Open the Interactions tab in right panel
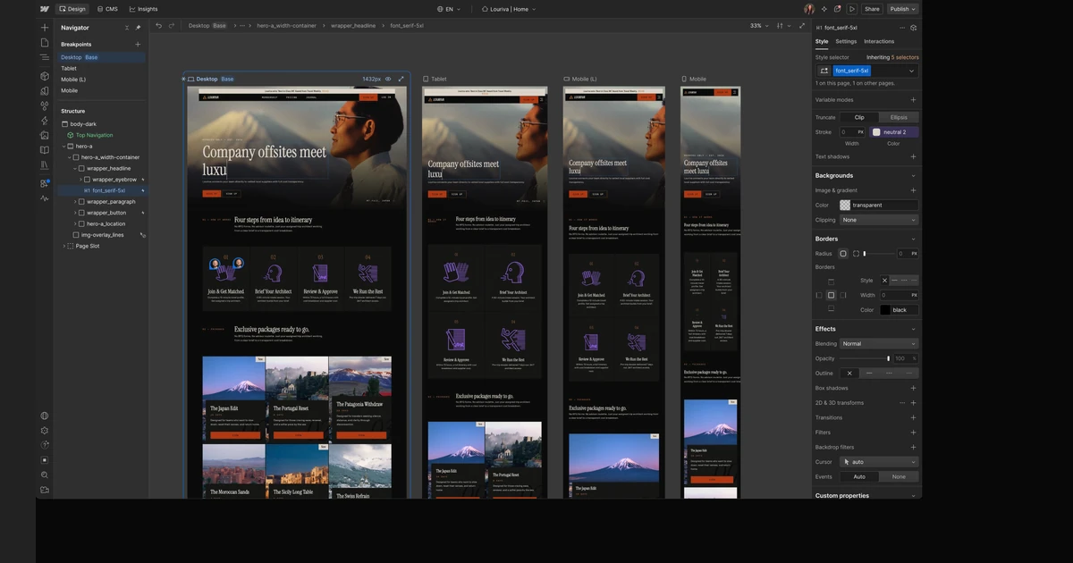1073x563 pixels. [x=879, y=41]
